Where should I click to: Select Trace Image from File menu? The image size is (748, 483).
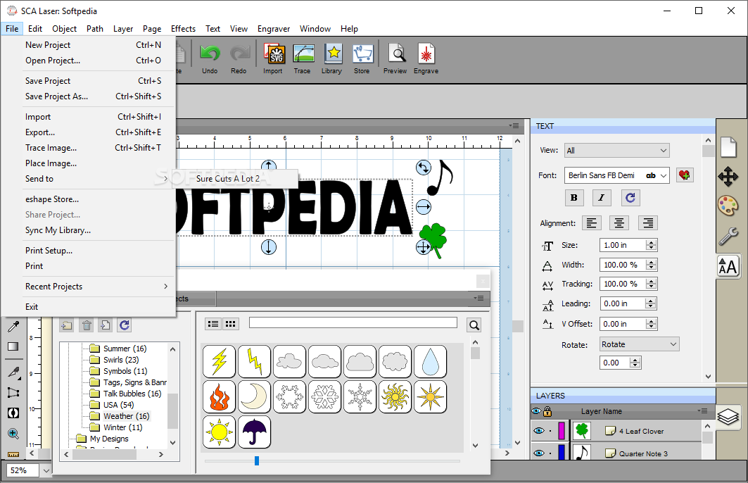89,148
